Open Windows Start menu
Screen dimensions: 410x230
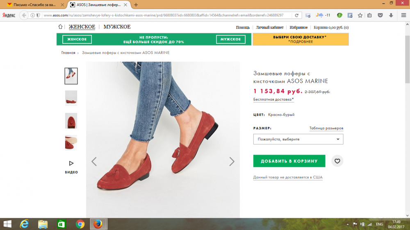[7, 224]
